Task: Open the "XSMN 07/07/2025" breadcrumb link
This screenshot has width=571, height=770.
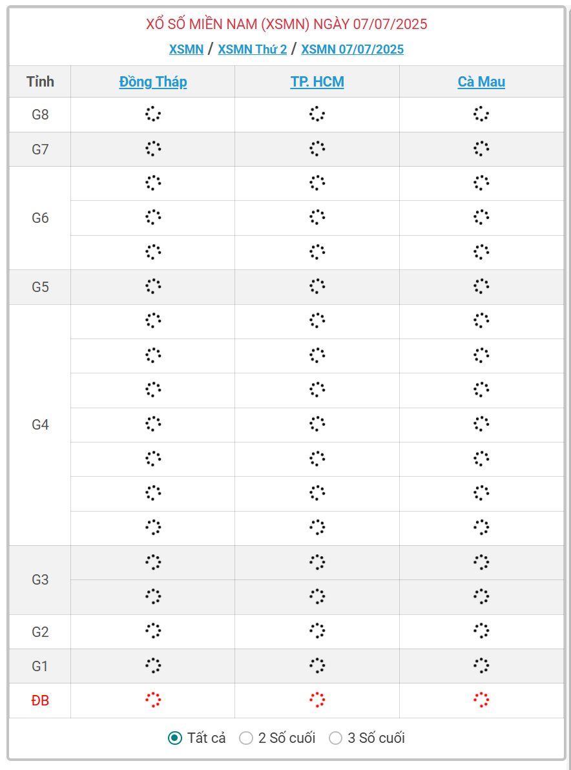Action: [x=352, y=49]
